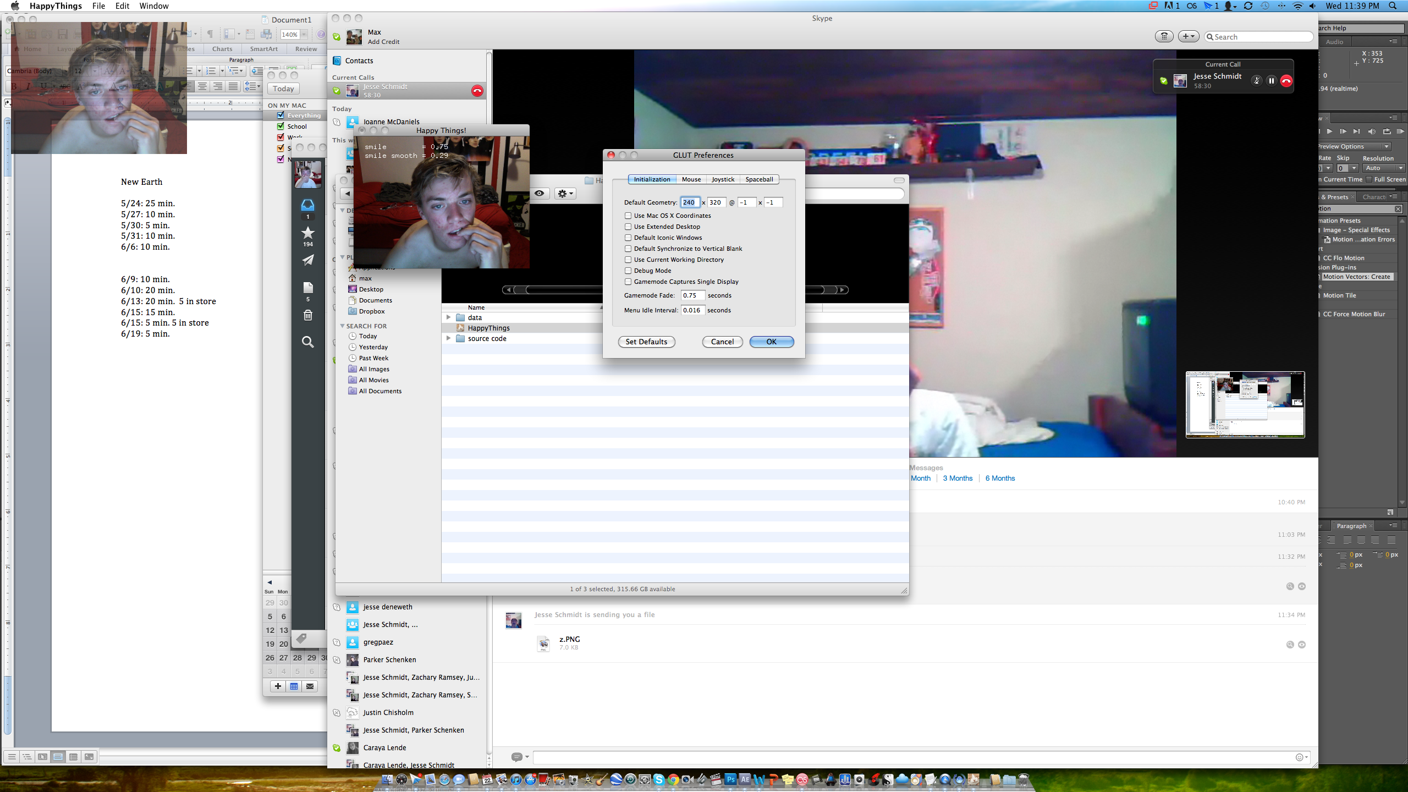This screenshot has height=792, width=1408.
Task: Click the Finder back navigation arrow
Action: pyautogui.click(x=347, y=194)
